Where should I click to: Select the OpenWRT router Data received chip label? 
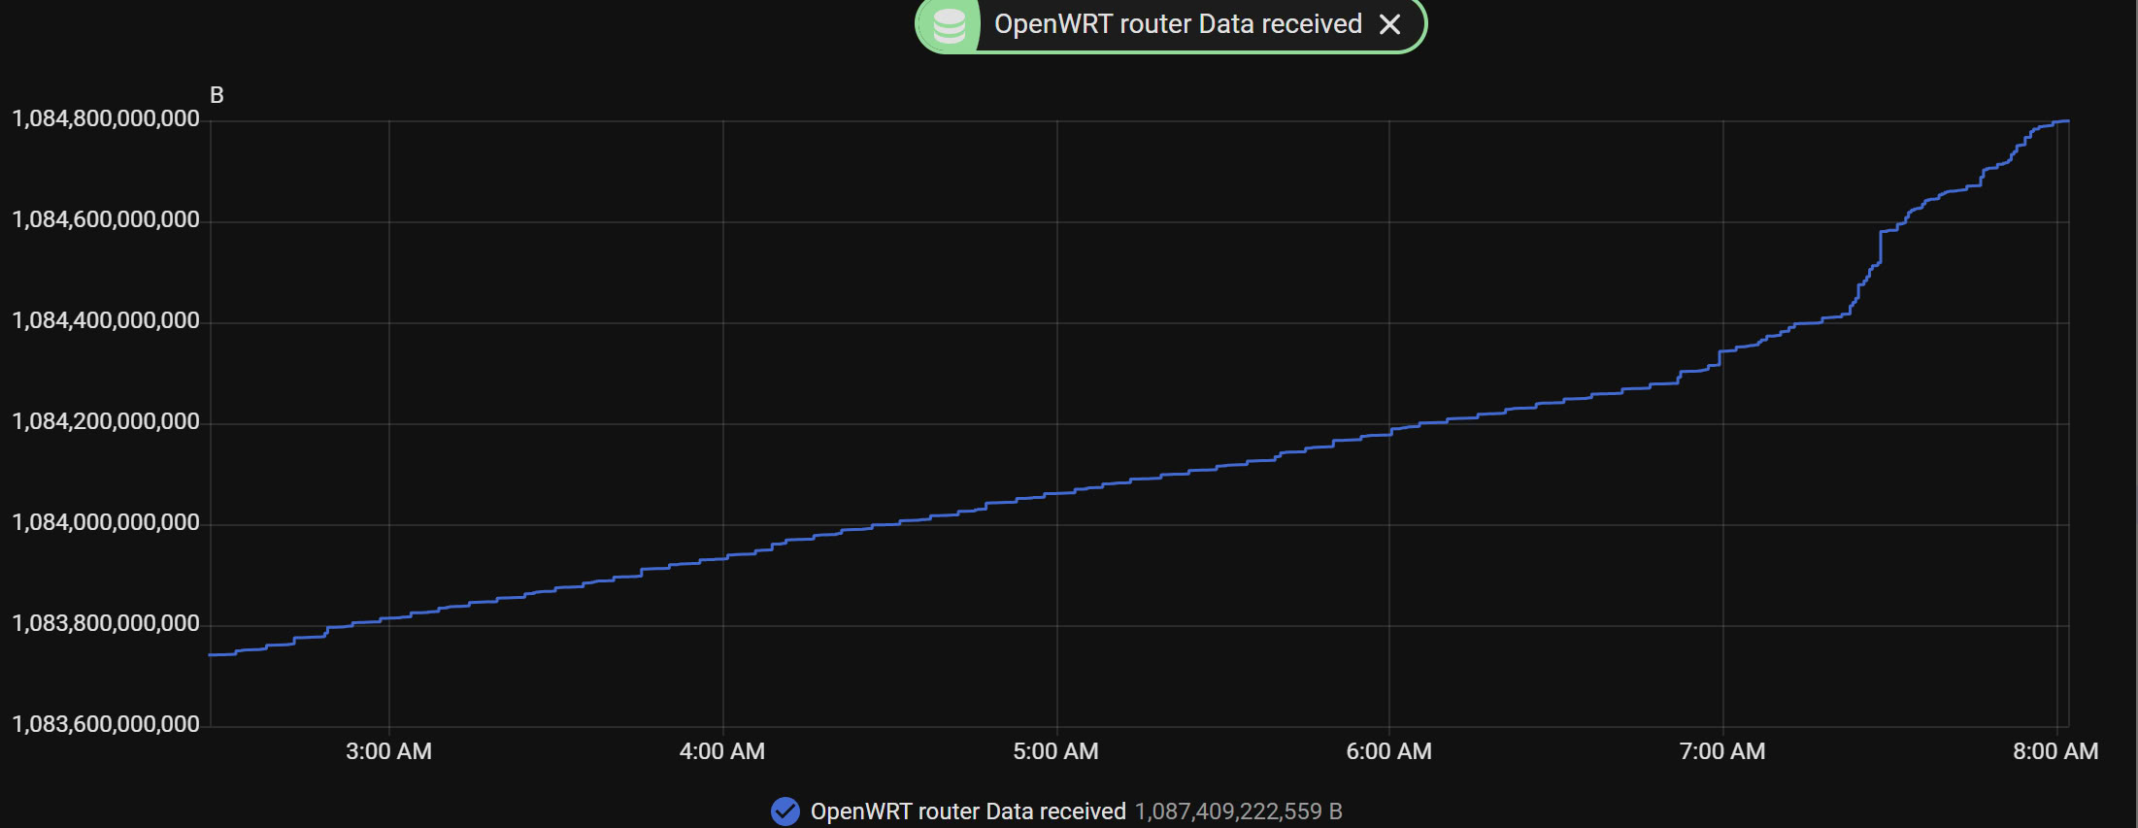tap(1178, 24)
